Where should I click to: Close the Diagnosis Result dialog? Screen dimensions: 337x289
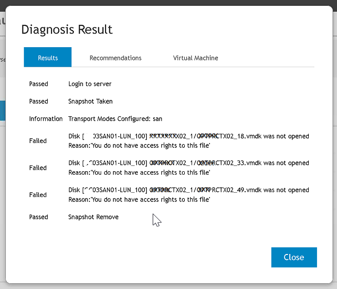coord(294,257)
